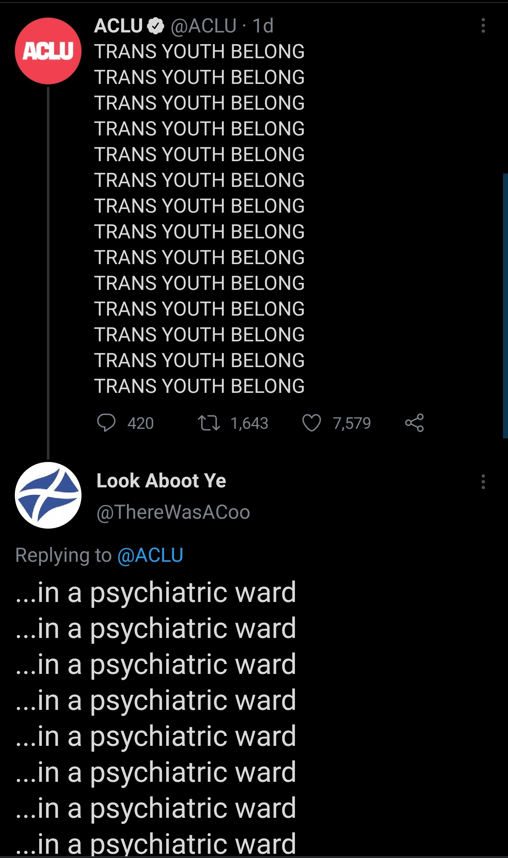This screenshot has height=858, width=508.
Task: Retweet the ACLU tweet
Action: [x=209, y=423]
